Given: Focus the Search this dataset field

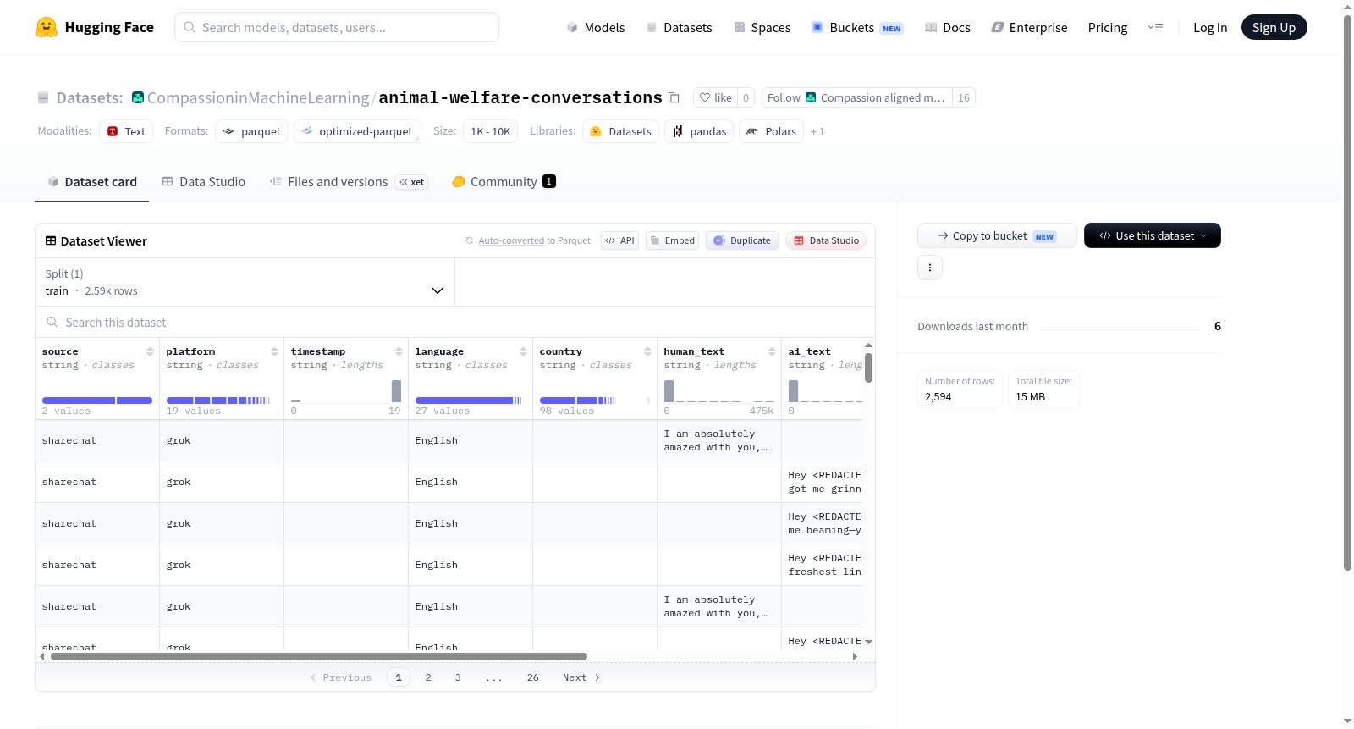Looking at the screenshot, I should click(x=455, y=322).
